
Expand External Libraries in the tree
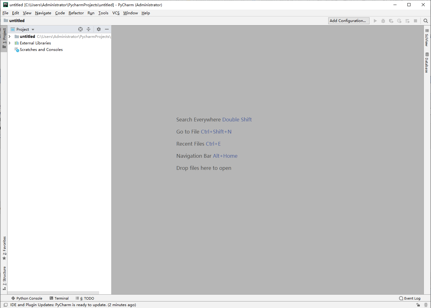tap(9, 43)
